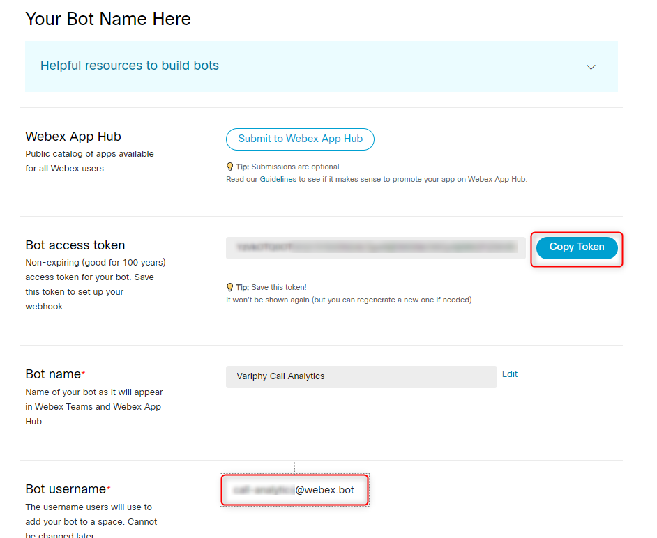Open Helpful resources to build bots heading
Screen dimensions: 657x538
pos(130,66)
